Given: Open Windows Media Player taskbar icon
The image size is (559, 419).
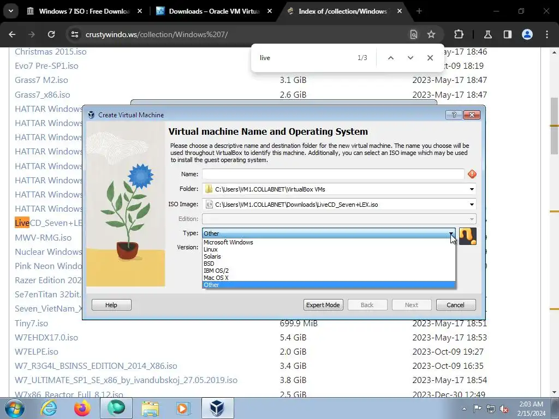Looking at the screenshot, I should tap(183, 408).
